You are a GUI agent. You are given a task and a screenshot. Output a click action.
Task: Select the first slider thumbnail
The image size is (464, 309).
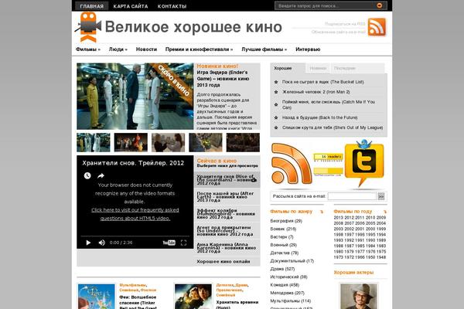[94, 142]
